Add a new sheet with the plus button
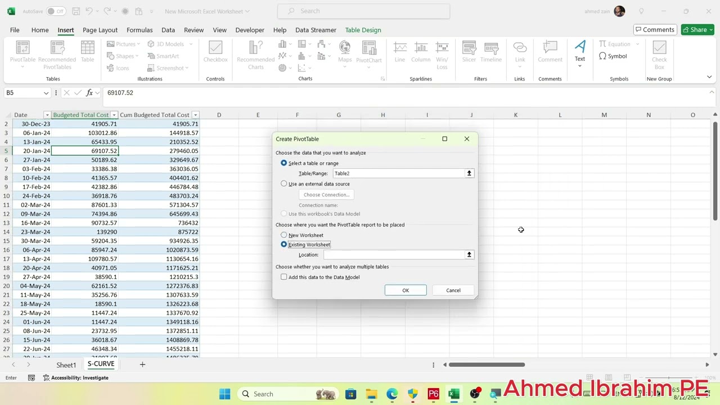Image resolution: width=720 pixels, height=405 pixels. click(142, 365)
